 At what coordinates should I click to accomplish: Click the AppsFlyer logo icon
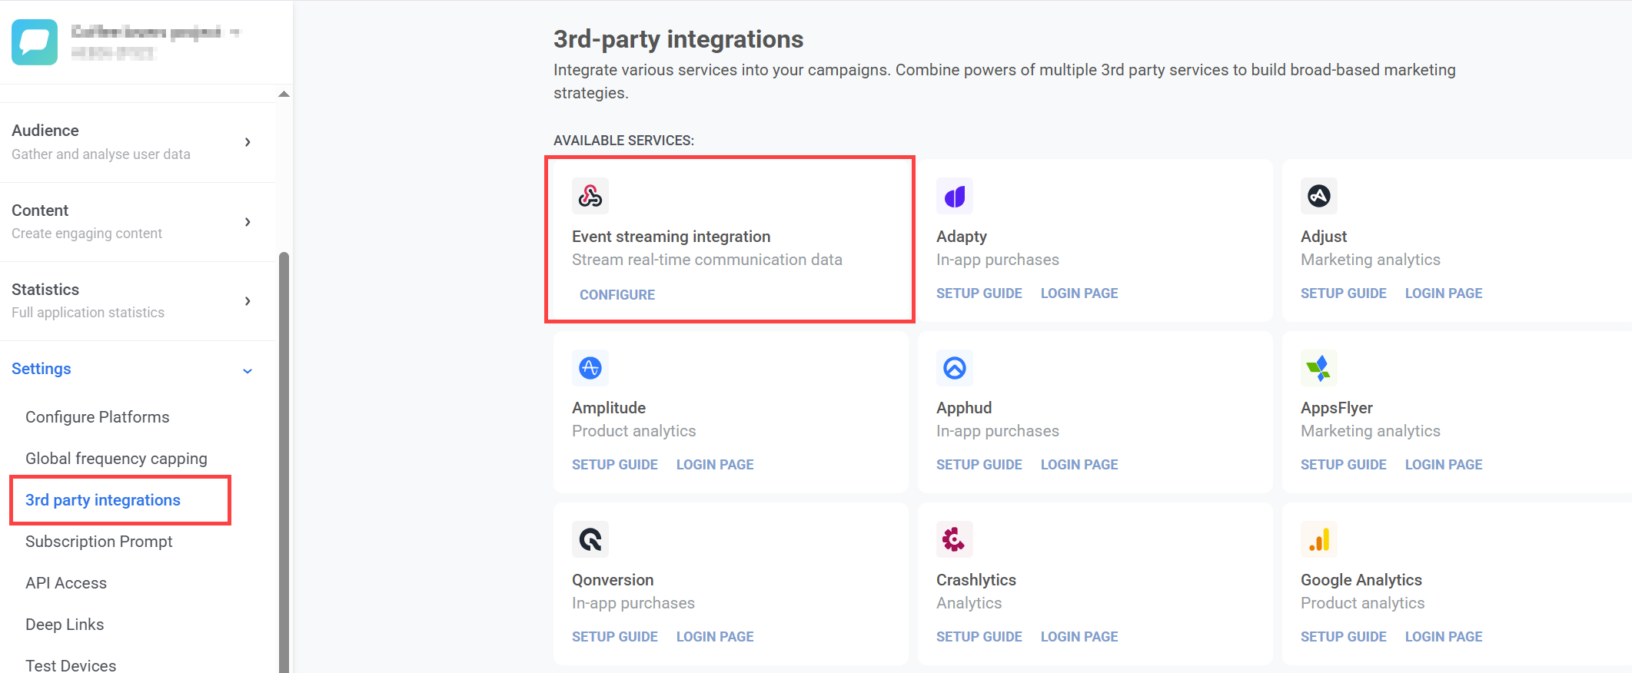click(x=1319, y=368)
